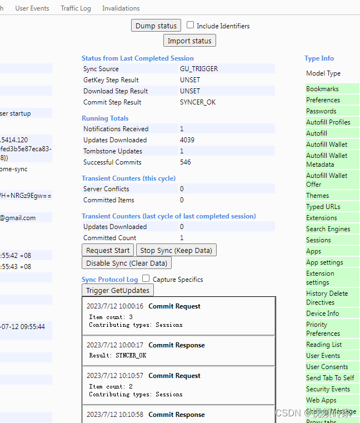Select the Search Engines row
This screenshot has height=423, width=360.
coord(332,229)
